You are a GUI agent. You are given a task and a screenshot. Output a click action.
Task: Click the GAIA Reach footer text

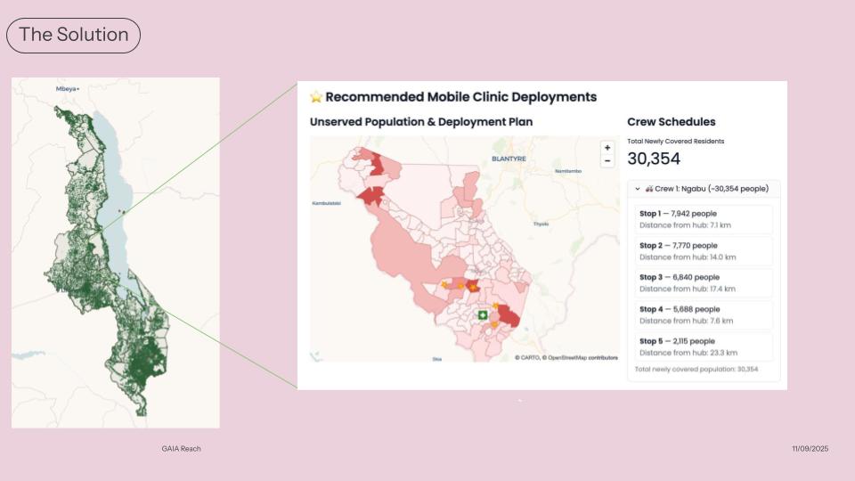pos(181,448)
